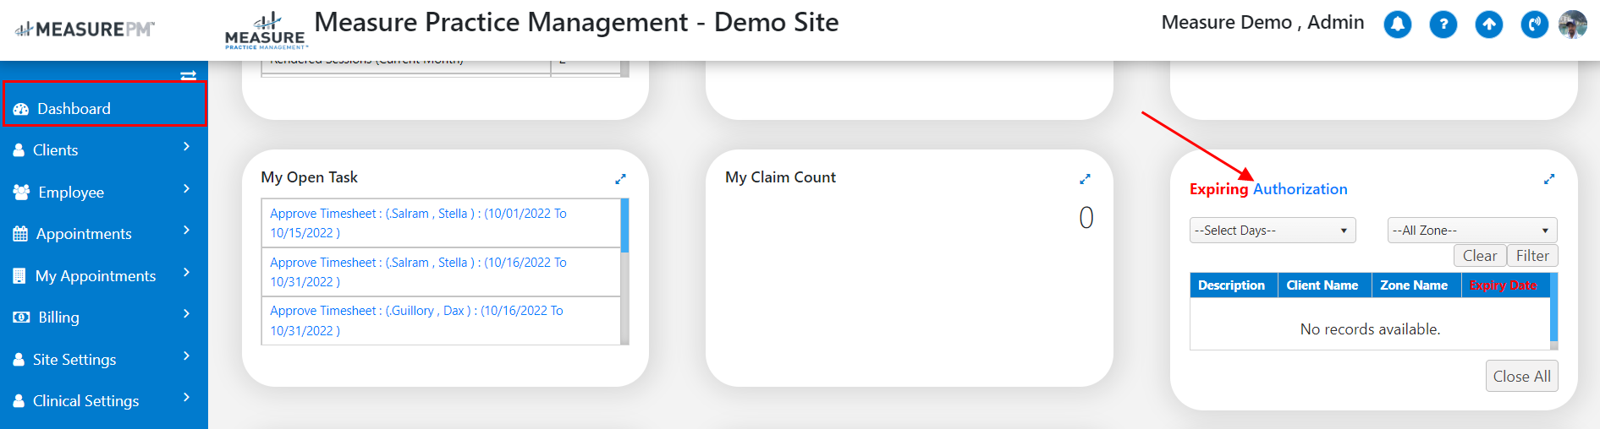
Task: Click the My Claim Count heading
Action: (780, 177)
